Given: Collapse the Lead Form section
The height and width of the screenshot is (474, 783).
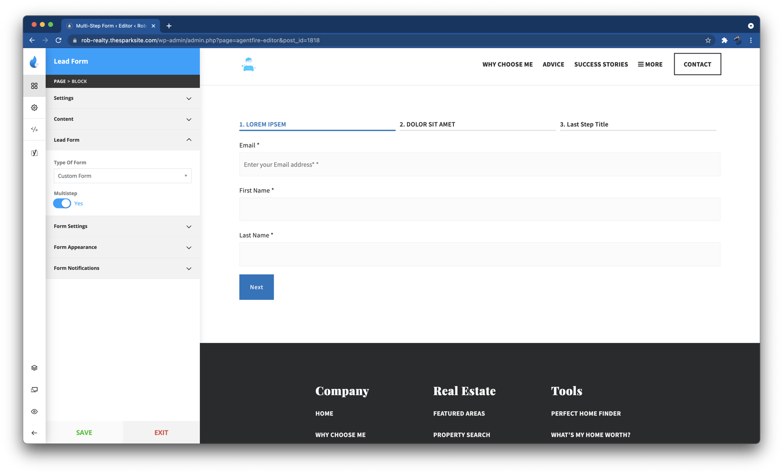Looking at the screenshot, I should [x=123, y=140].
